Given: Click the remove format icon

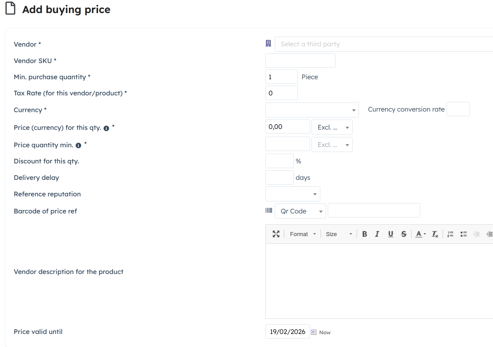Looking at the screenshot, I should 435,234.
